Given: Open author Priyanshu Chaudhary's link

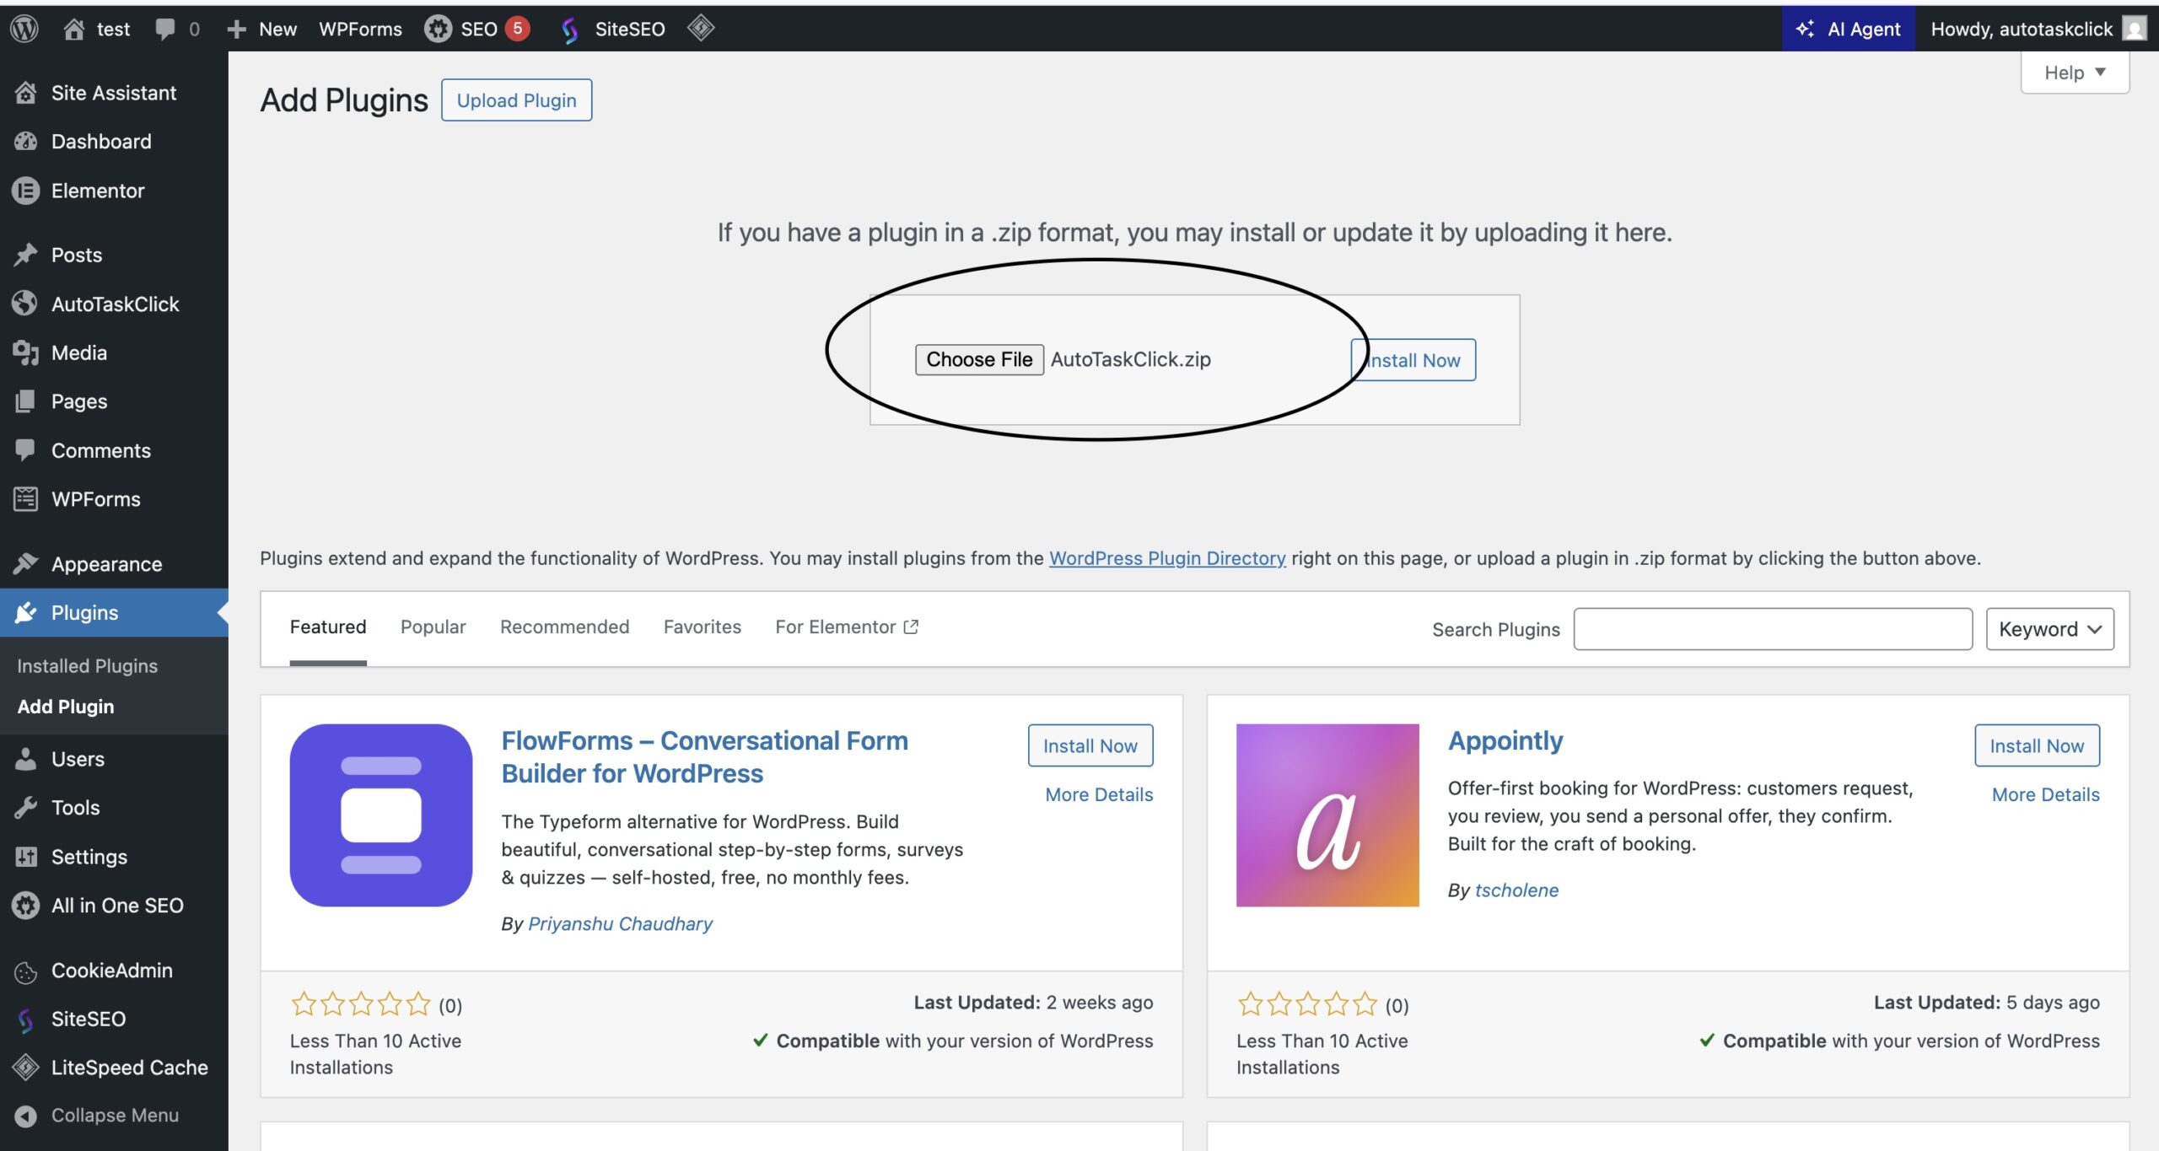Looking at the screenshot, I should (x=620, y=924).
